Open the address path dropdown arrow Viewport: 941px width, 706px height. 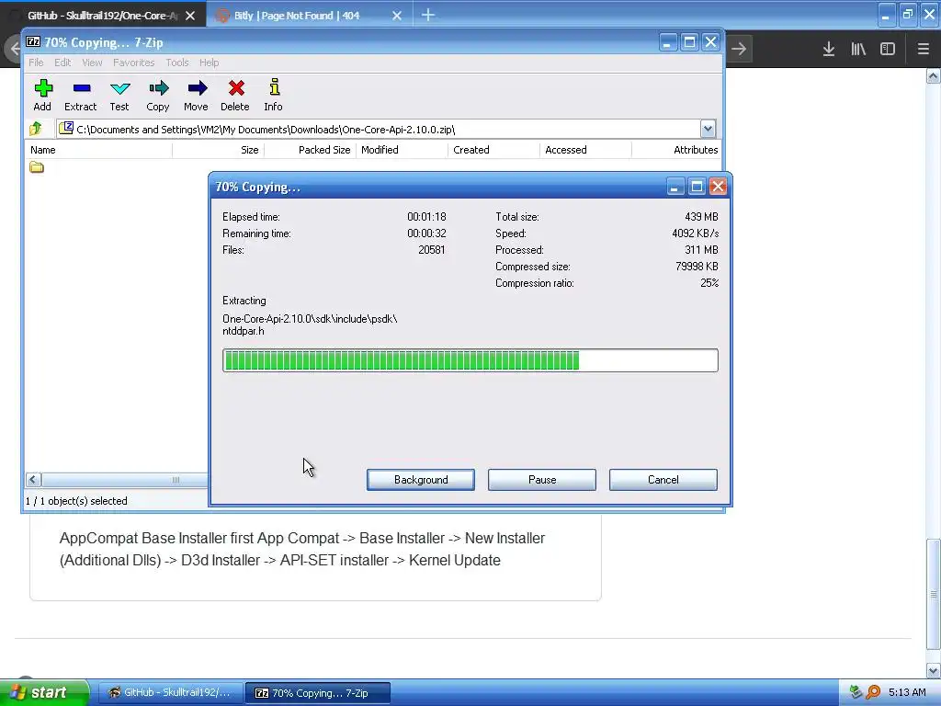[x=708, y=129]
